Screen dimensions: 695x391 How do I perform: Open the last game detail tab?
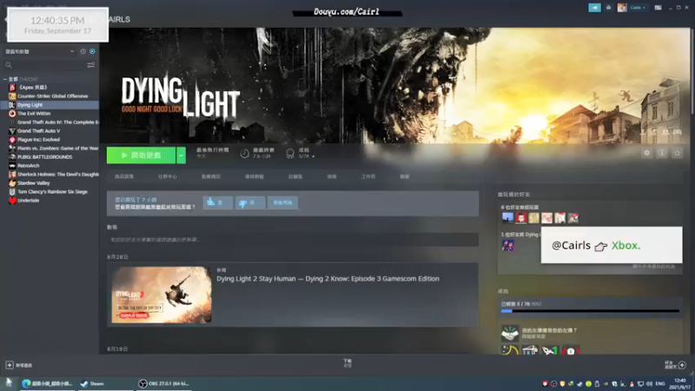click(404, 176)
